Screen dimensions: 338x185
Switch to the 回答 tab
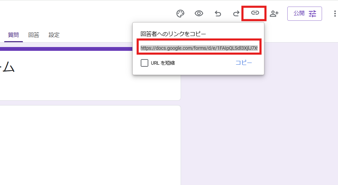34,35
